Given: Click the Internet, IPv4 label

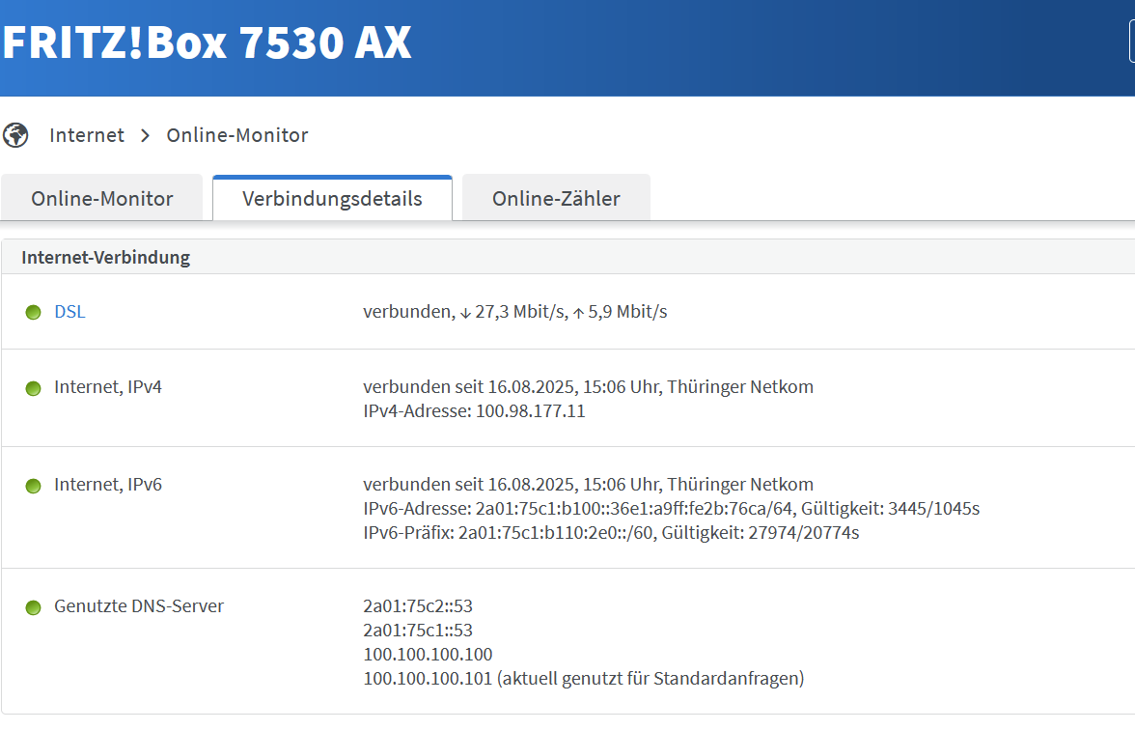Looking at the screenshot, I should point(108,386).
